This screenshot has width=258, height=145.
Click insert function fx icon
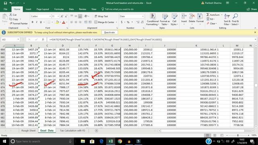tap(43, 39)
